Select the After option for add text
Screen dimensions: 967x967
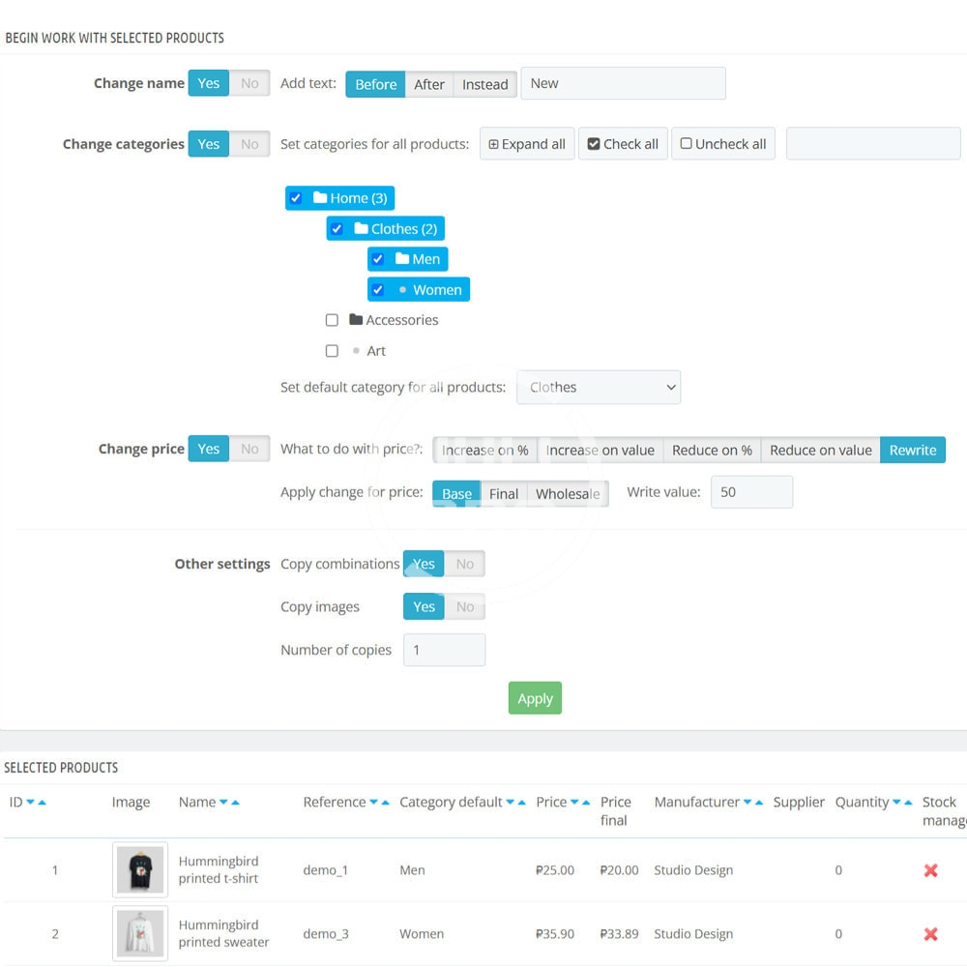coord(429,84)
